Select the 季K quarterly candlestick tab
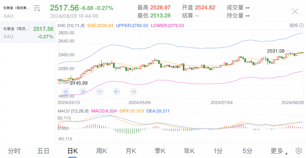The image size is (306, 158). (160, 151)
